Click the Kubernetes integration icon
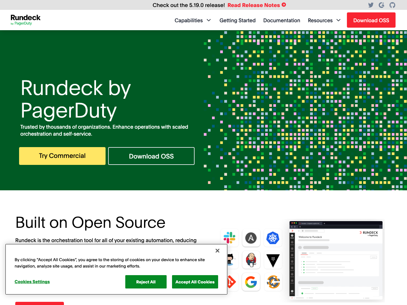The height and width of the screenshot is (305, 407). (x=273, y=238)
